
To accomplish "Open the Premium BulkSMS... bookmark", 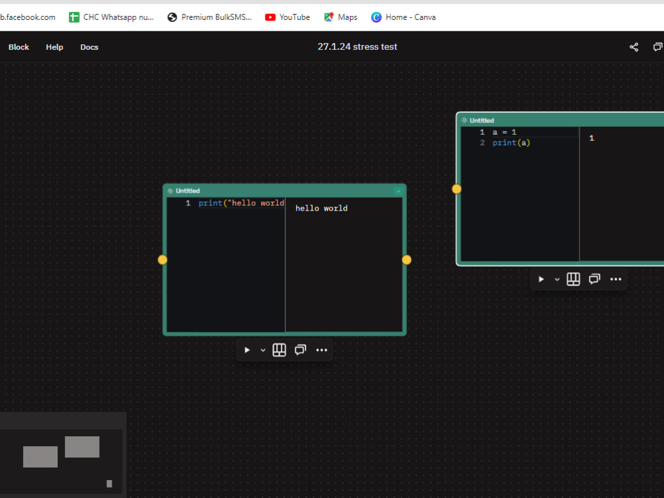I will (x=210, y=17).
